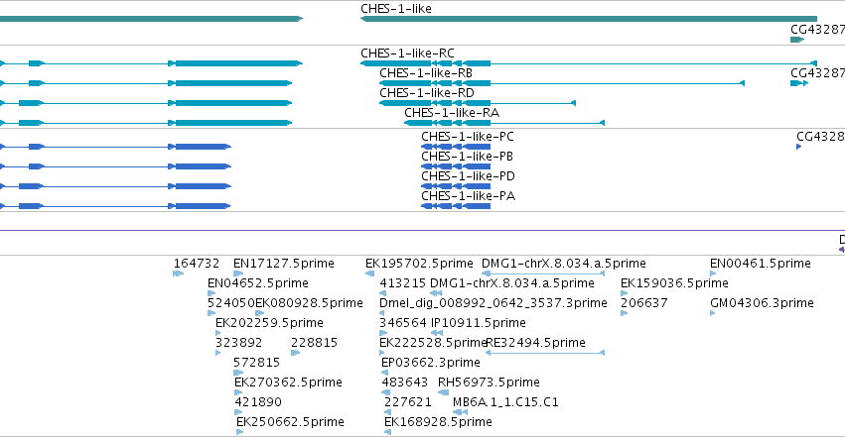Click the MB6A.1_1.C15.C1 insertion label
The height and width of the screenshot is (437, 845).
[505, 402]
